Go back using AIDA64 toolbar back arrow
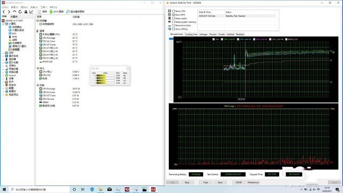The image size is (343, 193). pos(4,12)
